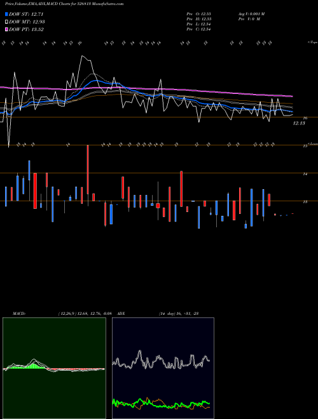
Task: Click the blue DOW ST legend swatch
Action: pyautogui.click(x=6, y=14)
